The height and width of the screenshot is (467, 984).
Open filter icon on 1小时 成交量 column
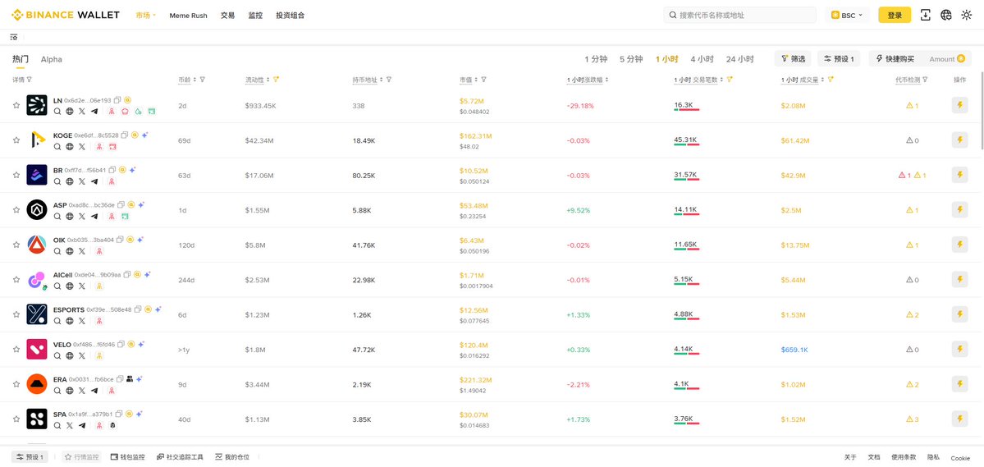point(831,80)
